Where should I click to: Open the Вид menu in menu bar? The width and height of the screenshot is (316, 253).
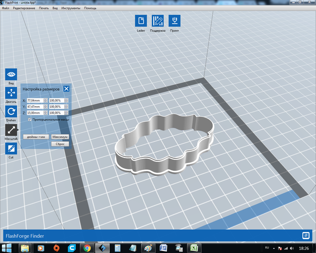click(x=55, y=8)
